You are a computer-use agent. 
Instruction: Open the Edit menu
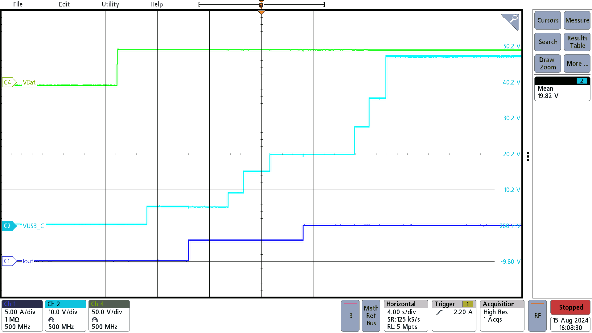point(63,4)
